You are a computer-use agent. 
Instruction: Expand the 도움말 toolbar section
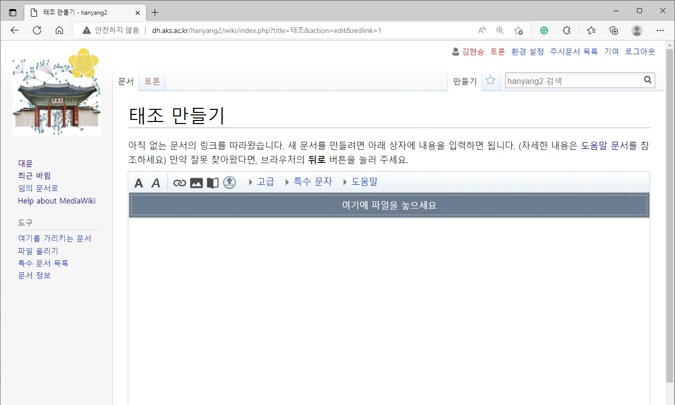[360, 182]
